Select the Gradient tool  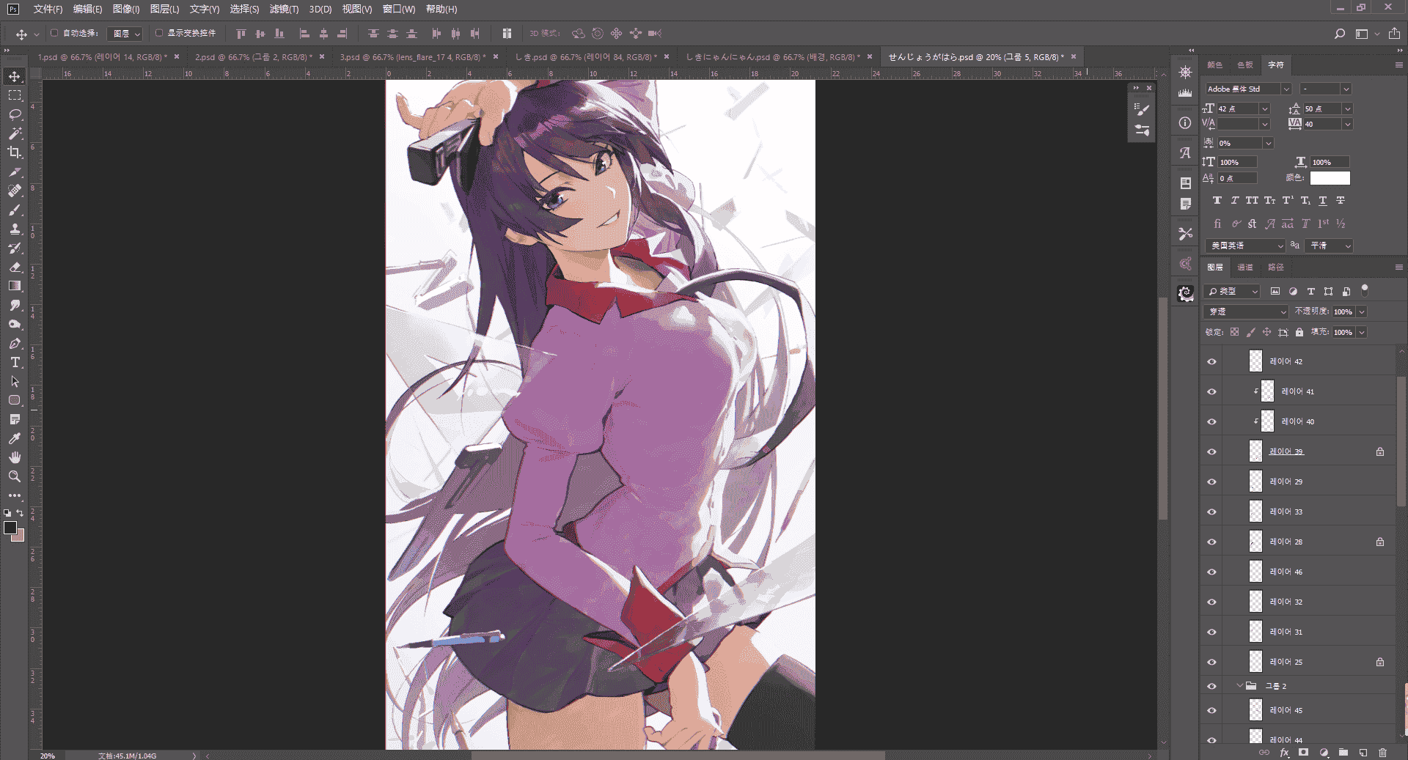[x=15, y=286]
